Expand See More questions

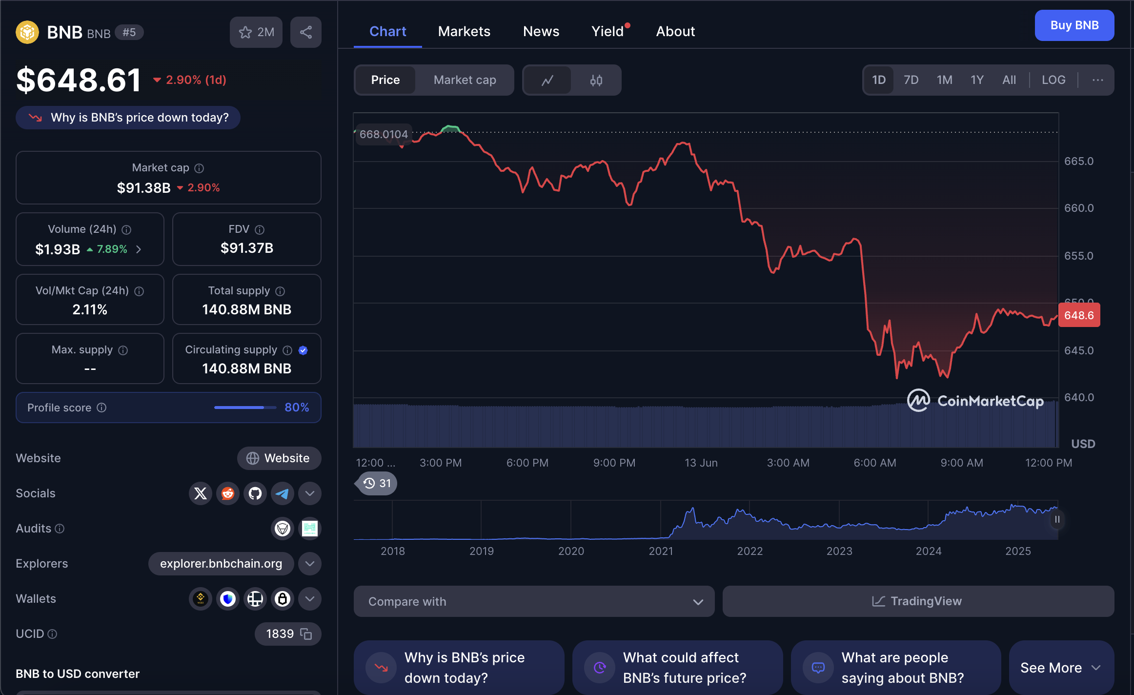(1061, 668)
